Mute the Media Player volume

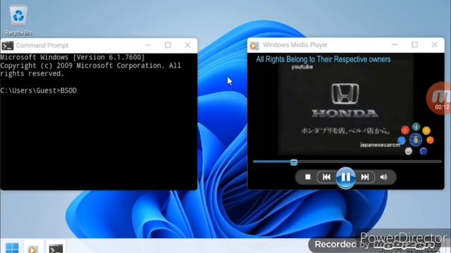pos(383,177)
